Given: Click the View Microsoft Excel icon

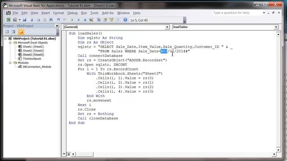Looking at the screenshot, I should pos(9,20).
